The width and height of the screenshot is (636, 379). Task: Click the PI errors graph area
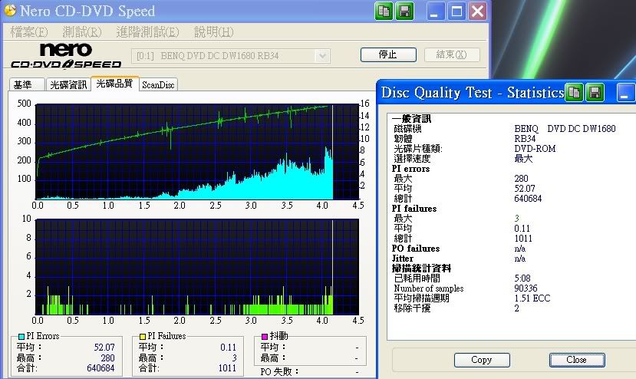[x=197, y=152]
